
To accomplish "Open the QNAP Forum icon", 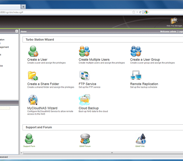I will (x=85, y=138).
